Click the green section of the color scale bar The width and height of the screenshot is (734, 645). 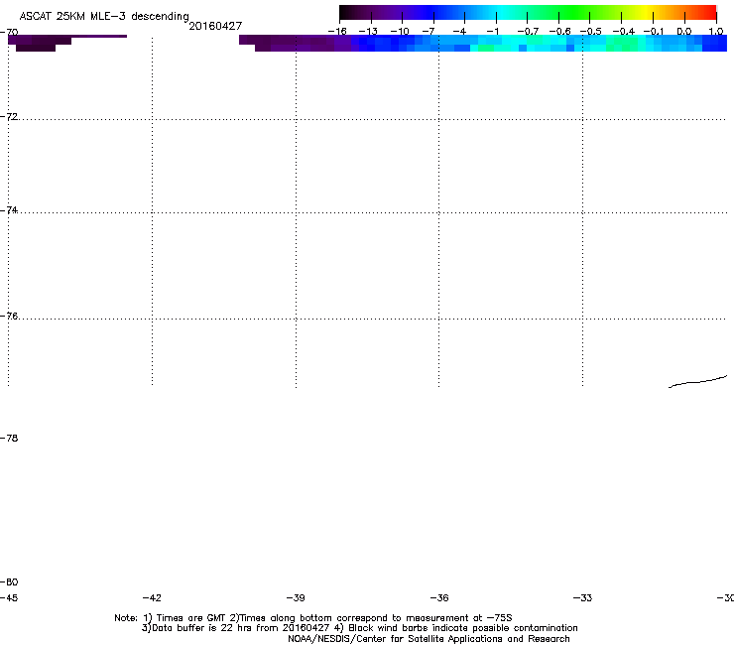(x=573, y=12)
